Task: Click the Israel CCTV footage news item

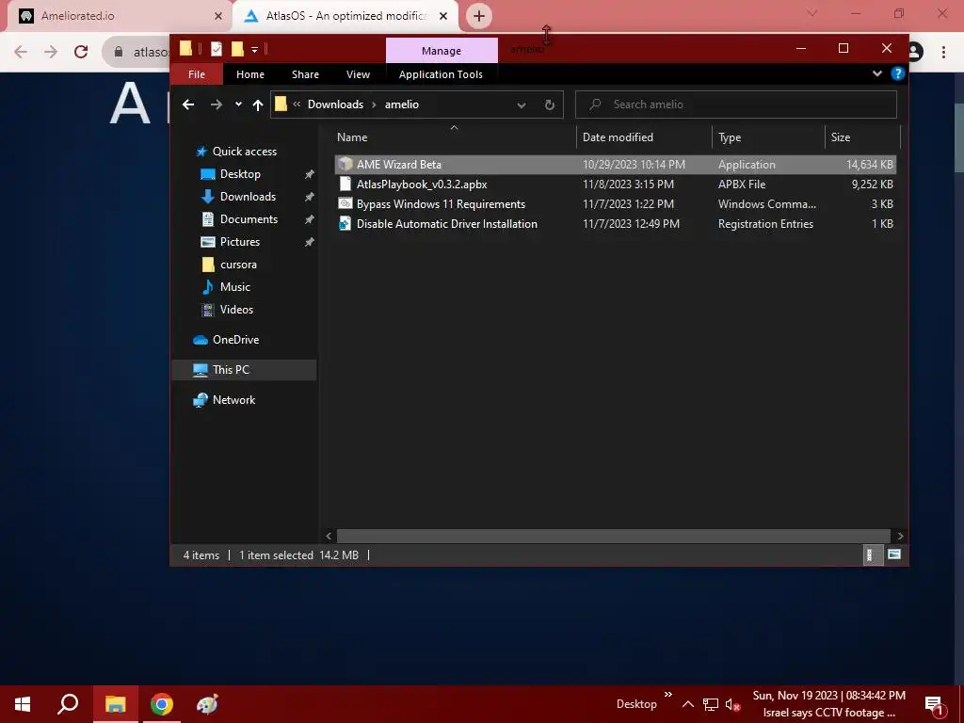Action: click(x=828, y=713)
